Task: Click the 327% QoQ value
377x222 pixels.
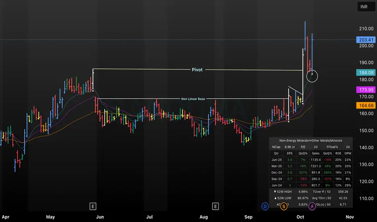Action: click(x=303, y=173)
